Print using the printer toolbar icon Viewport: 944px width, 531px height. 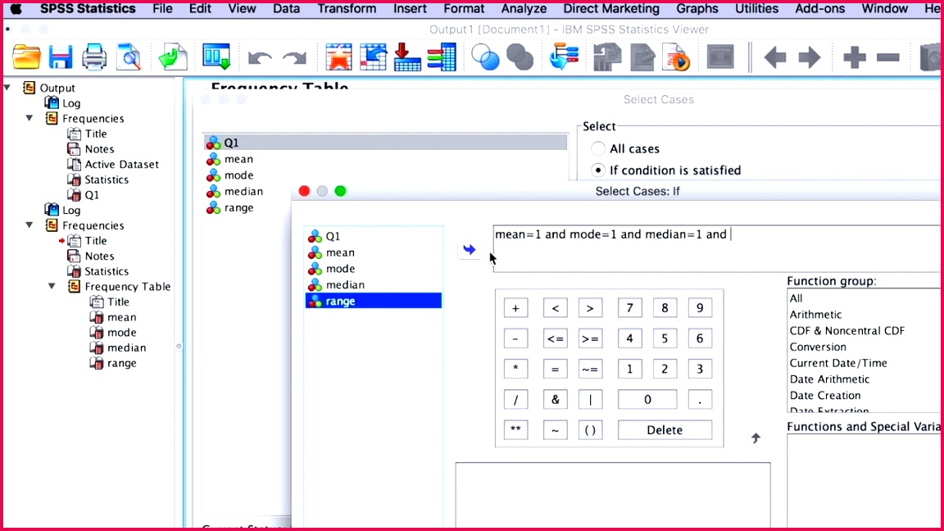click(x=94, y=58)
